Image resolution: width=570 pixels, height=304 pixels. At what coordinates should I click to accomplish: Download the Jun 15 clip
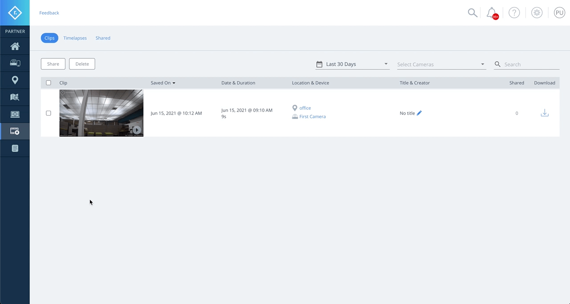pos(544,113)
